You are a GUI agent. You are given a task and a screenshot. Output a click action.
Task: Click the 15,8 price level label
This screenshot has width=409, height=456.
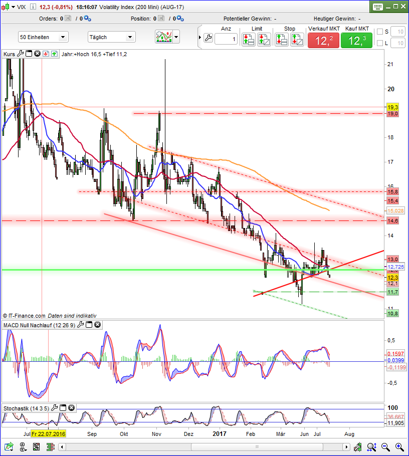(392, 191)
